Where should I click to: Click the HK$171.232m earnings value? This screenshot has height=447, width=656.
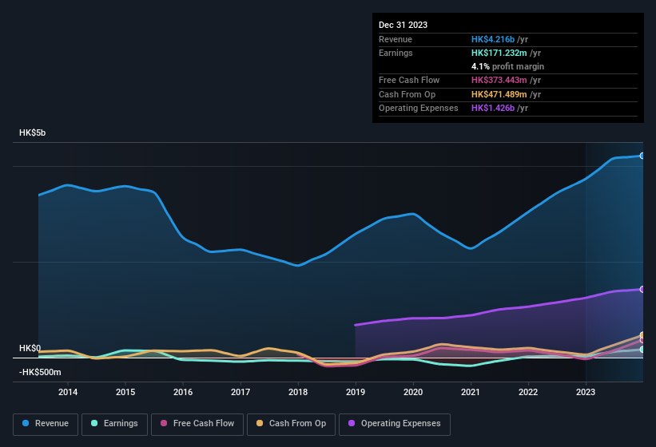tap(499, 53)
